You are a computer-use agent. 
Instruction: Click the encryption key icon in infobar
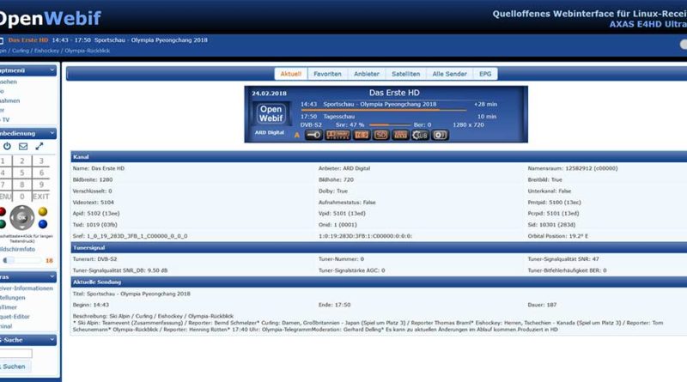(313, 135)
